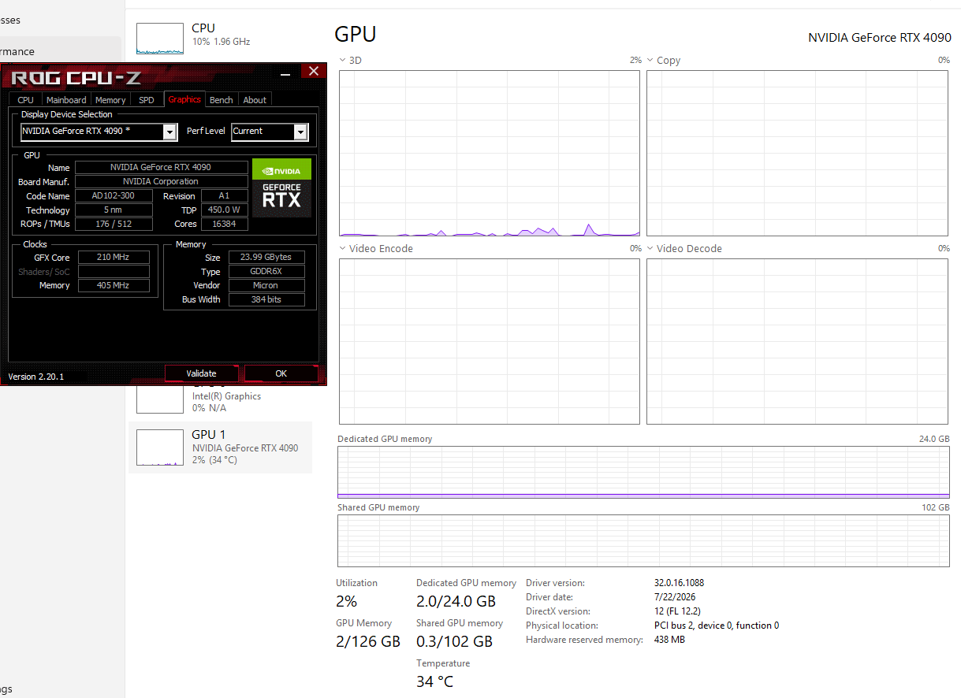This screenshot has height=698, width=961.
Task: Click the TDP 450.0 W value
Action: 225,210
